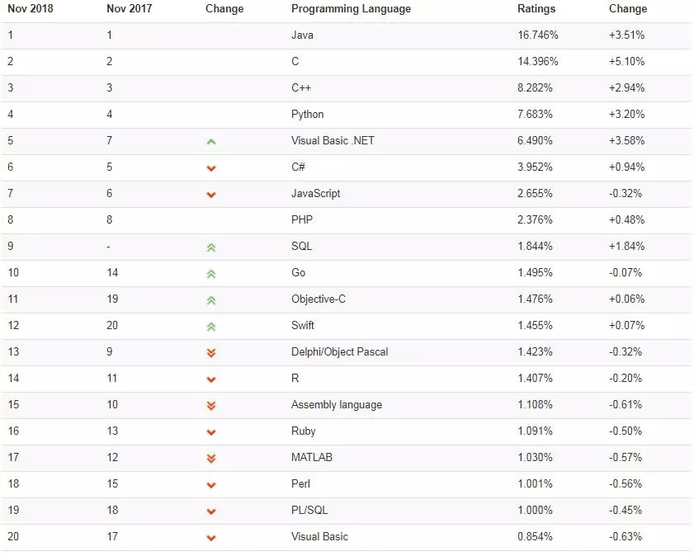
Task: Click the red down arrow in Ruby row
Action: [x=211, y=432]
